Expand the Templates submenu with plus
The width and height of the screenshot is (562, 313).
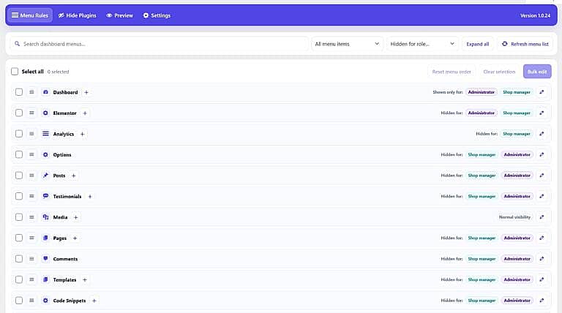pos(85,279)
